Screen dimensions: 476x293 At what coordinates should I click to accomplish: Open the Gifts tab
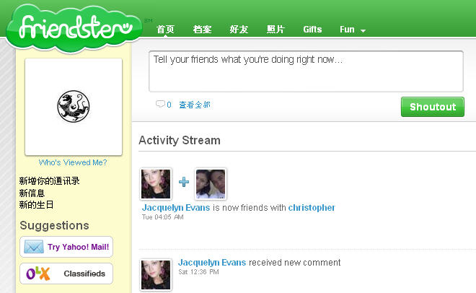(x=312, y=30)
